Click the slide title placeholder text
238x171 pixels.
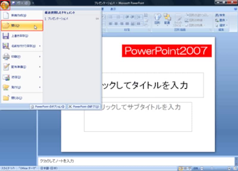145,85
